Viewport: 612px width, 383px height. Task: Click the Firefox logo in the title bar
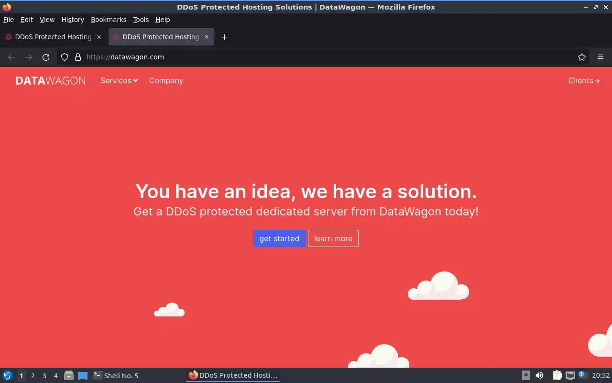pyautogui.click(x=7, y=7)
